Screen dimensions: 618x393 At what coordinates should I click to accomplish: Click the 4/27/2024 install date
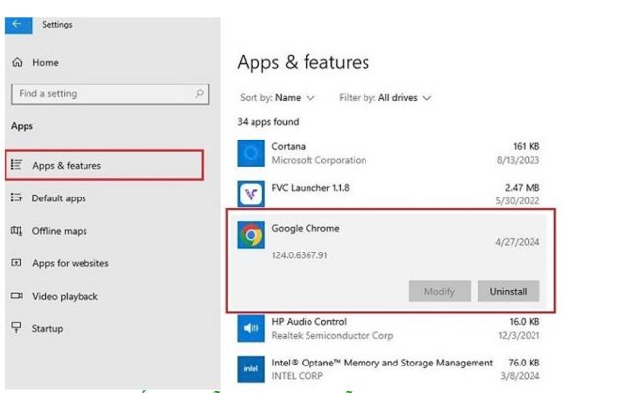(x=518, y=242)
